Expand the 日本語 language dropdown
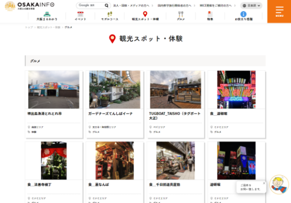The width and height of the screenshot is (291, 203). pyautogui.click(x=251, y=6)
